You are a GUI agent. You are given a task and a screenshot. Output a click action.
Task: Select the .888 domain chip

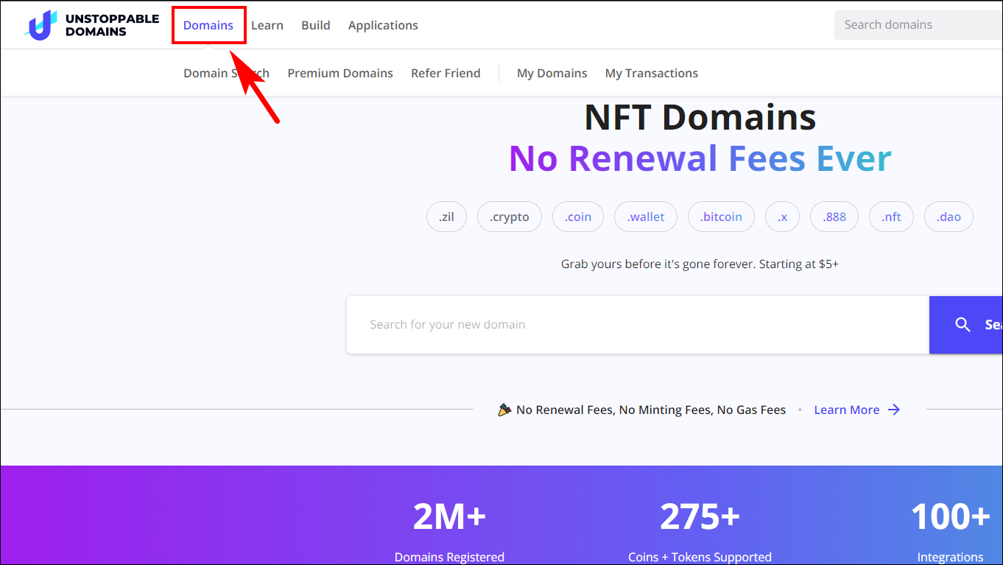click(834, 217)
